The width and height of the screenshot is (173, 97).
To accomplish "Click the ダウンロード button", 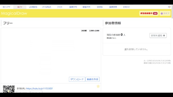I will [x=77, y=79].
